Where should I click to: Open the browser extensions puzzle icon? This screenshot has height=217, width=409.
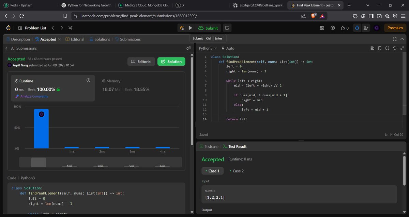pos(355,16)
